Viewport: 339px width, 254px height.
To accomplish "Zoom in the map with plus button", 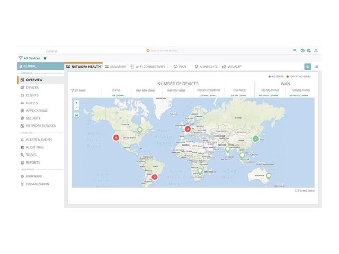I will click(76, 103).
